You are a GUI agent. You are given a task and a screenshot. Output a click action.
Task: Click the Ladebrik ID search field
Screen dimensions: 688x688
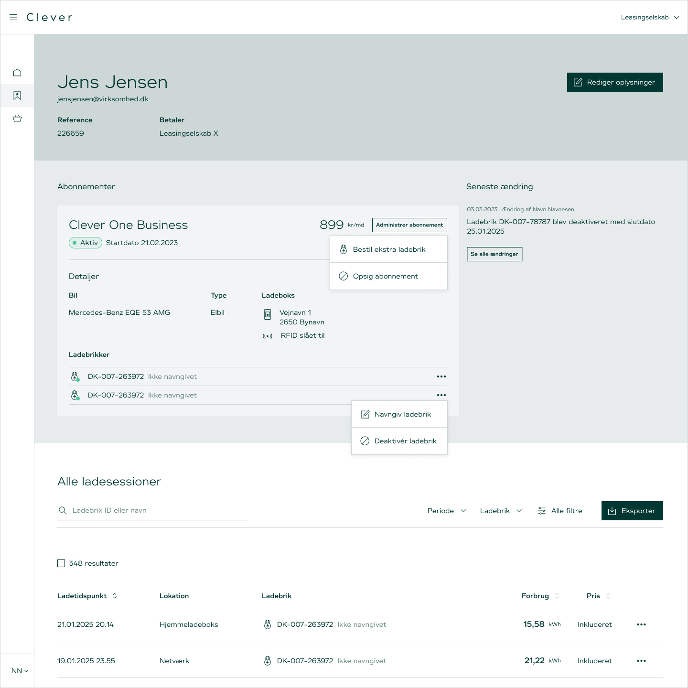(158, 510)
